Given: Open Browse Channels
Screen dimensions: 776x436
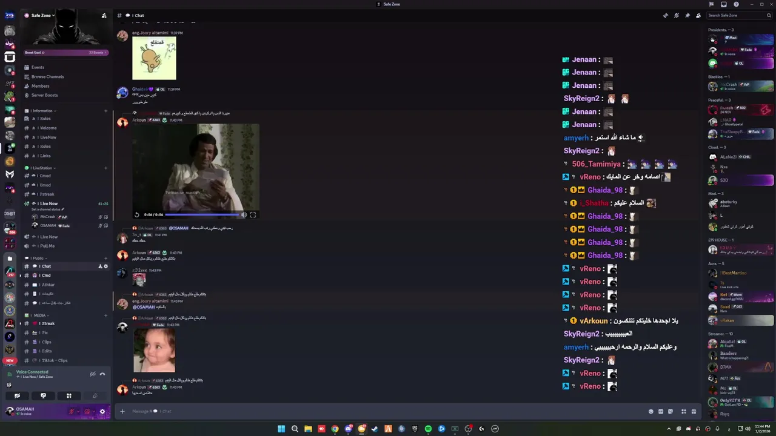Looking at the screenshot, I should click(65, 77).
